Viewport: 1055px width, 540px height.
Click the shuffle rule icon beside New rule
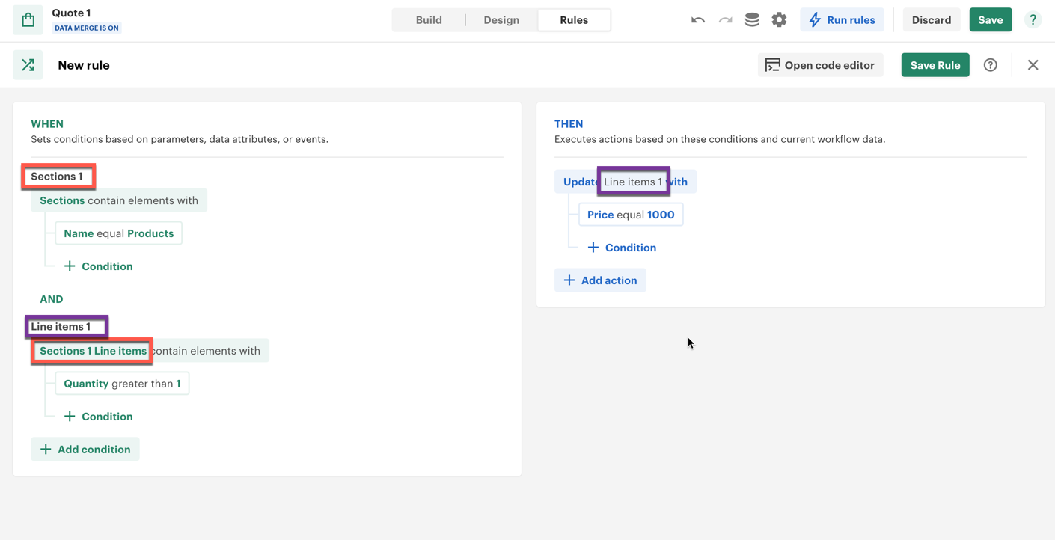pyautogui.click(x=28, y=65)
